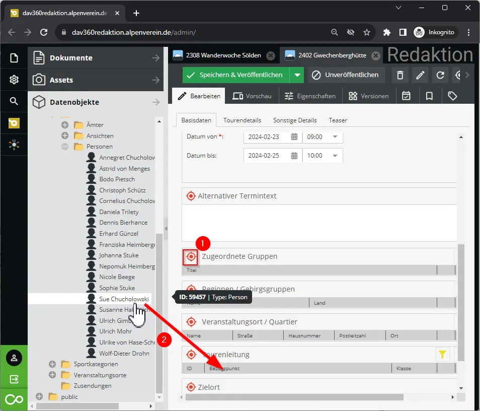Viewport: 480px width, 411px height.
Task: Select Sue Chucholowski in the person tree
Action: pyautogui.click(x=124, y=299)
